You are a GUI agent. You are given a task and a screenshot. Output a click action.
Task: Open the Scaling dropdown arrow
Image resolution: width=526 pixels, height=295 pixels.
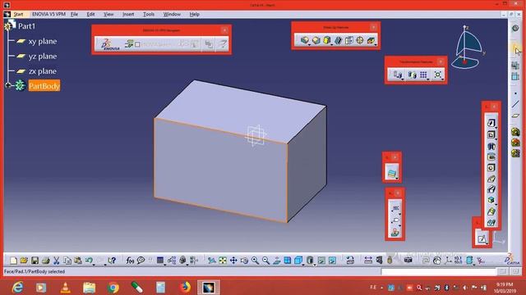pyautogui.click(x=443, y=79)
